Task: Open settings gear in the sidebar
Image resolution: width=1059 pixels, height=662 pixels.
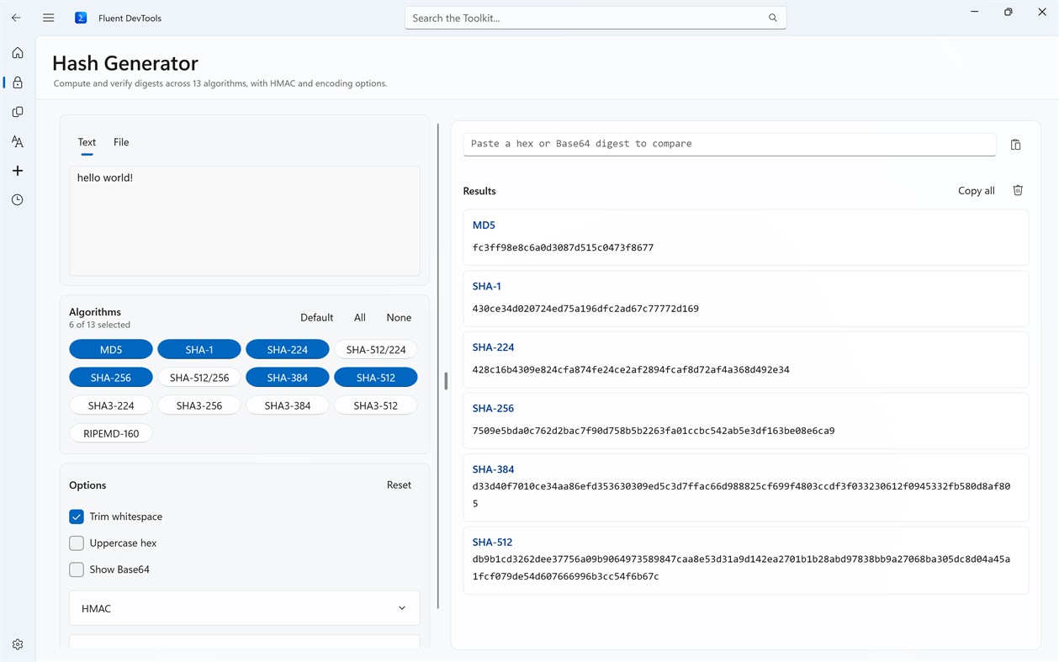Action: click(18, 644)
